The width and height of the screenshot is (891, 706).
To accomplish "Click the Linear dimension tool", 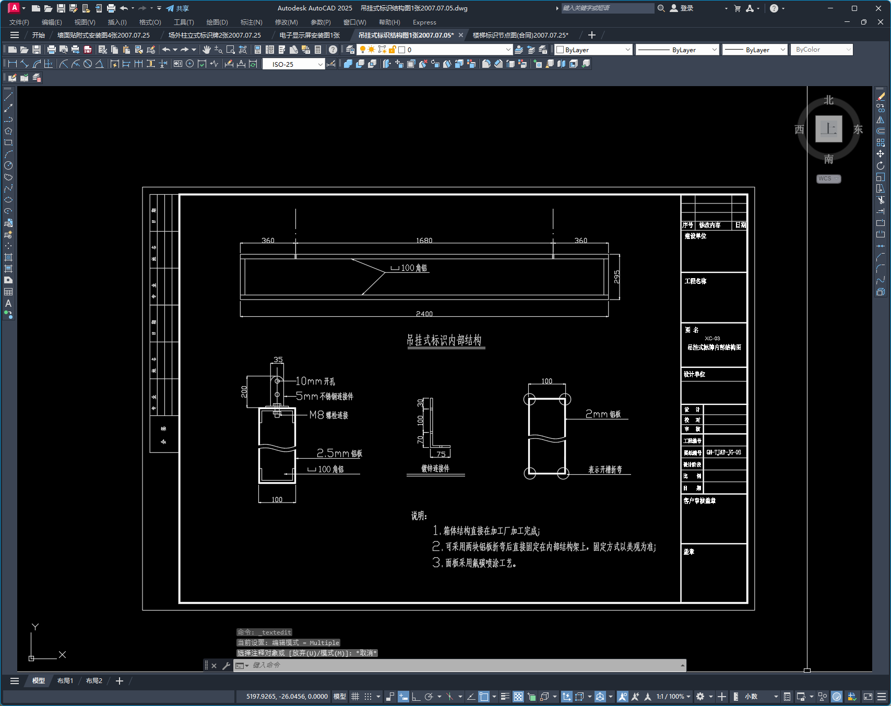I will pos(13,64).
